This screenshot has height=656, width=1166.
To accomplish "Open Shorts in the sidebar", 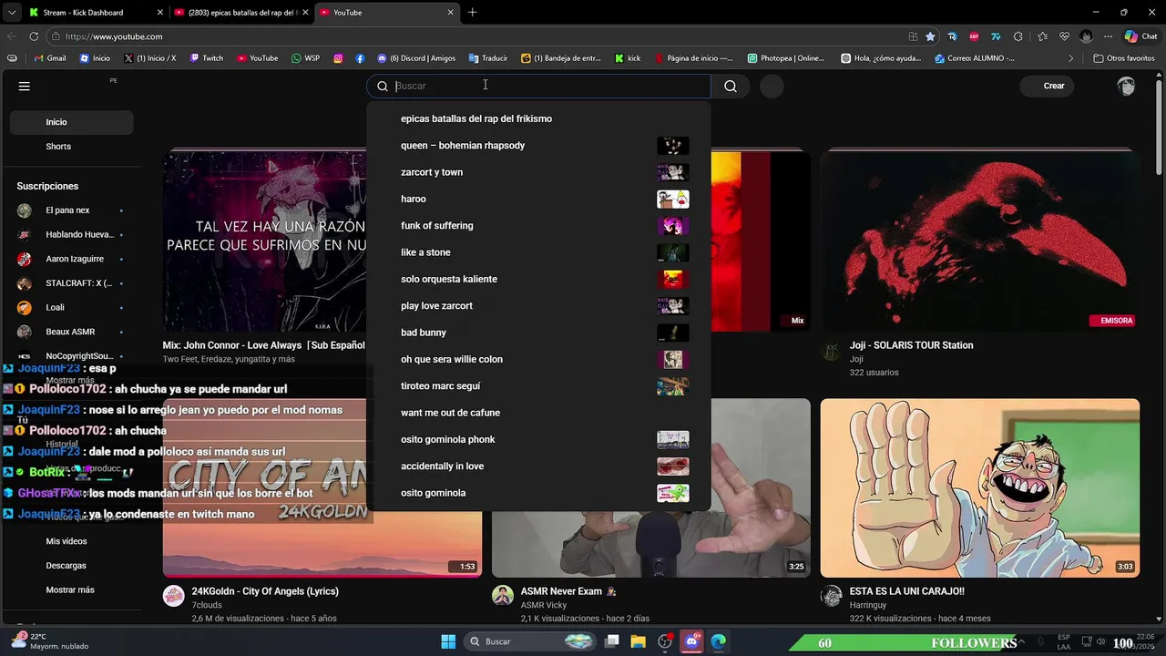I will [72, 147].
